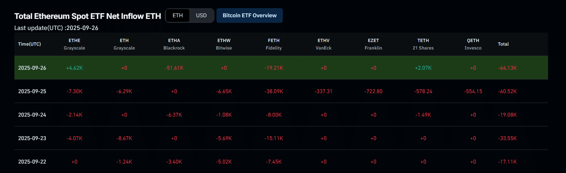Image resolution: width=566 pixels, height=173 pixels.
Task: Click the -51.61K Blackrock ETHA value
Action: [174, 68]
